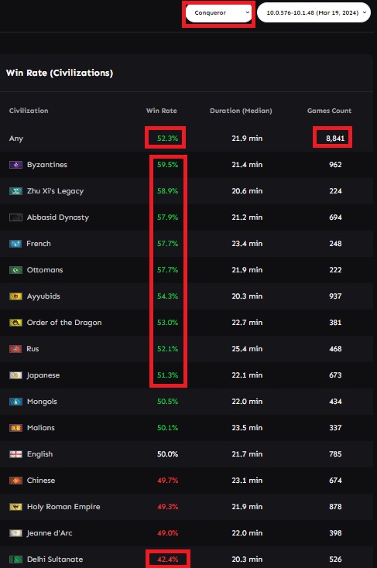This screenshot has width=377, height=568.
Task: Open the Rus civilization link
Action: tap(33, 349)
